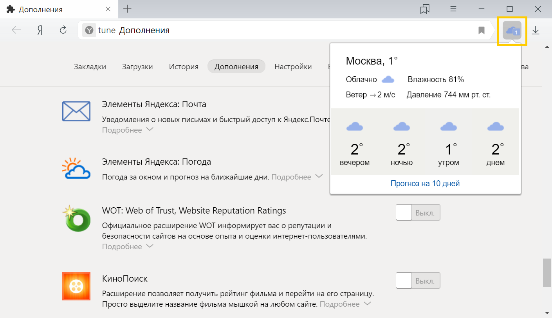The width and height of the screenshot is (552, 318).
Task: Open the downloads arrow icon
Action: (x=536, y=30)
